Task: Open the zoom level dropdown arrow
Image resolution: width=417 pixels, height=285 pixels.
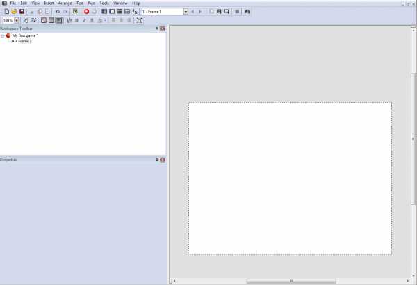Action: click(17, 20)
